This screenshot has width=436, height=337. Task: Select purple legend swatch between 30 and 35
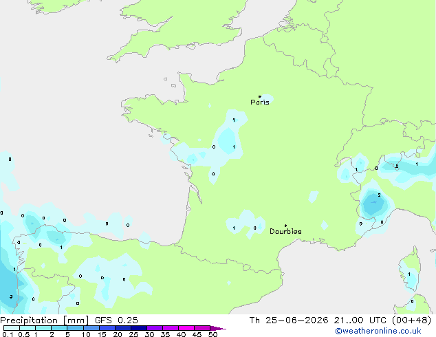(155, 328)
